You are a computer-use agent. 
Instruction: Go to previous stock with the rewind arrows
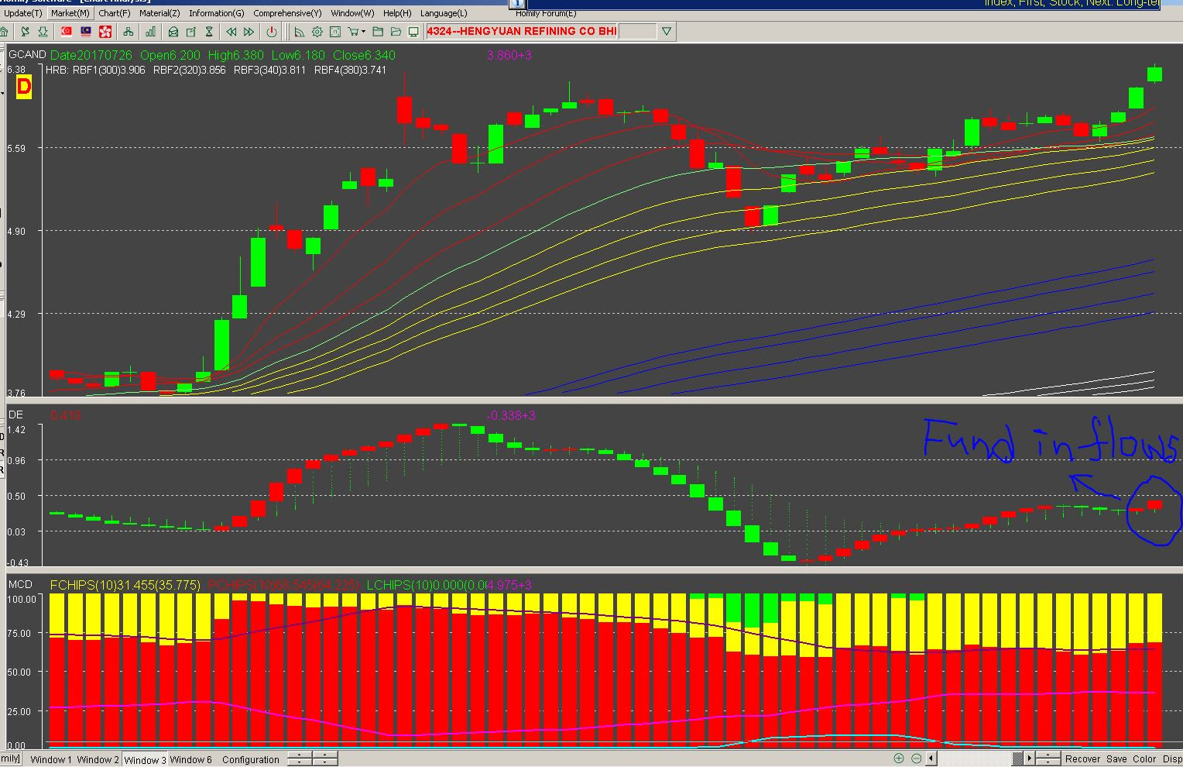pos(231,32)
